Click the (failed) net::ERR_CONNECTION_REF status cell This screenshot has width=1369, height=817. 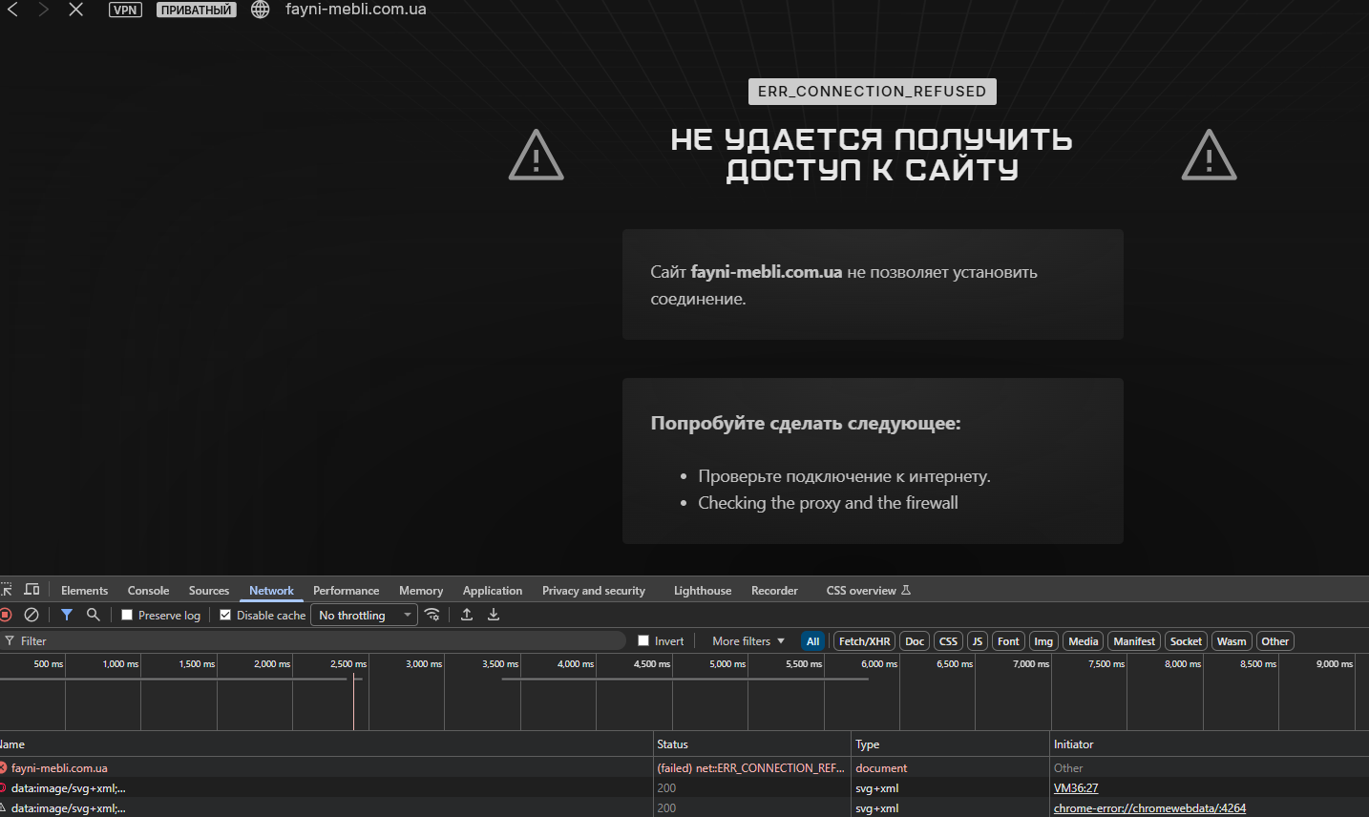[x=751, y=767]
